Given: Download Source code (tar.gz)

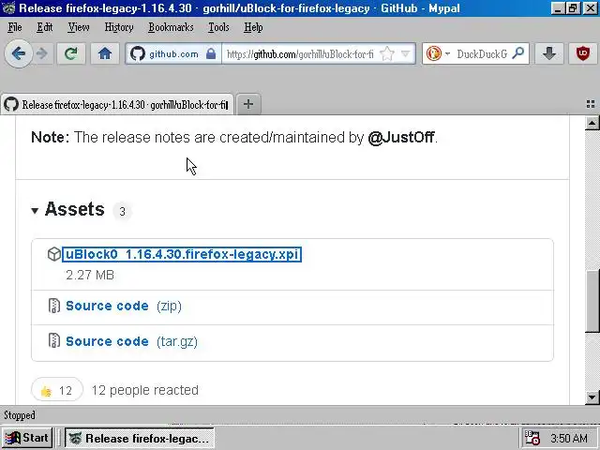Looking at the screenshot, I should click(x=131, y=341).
